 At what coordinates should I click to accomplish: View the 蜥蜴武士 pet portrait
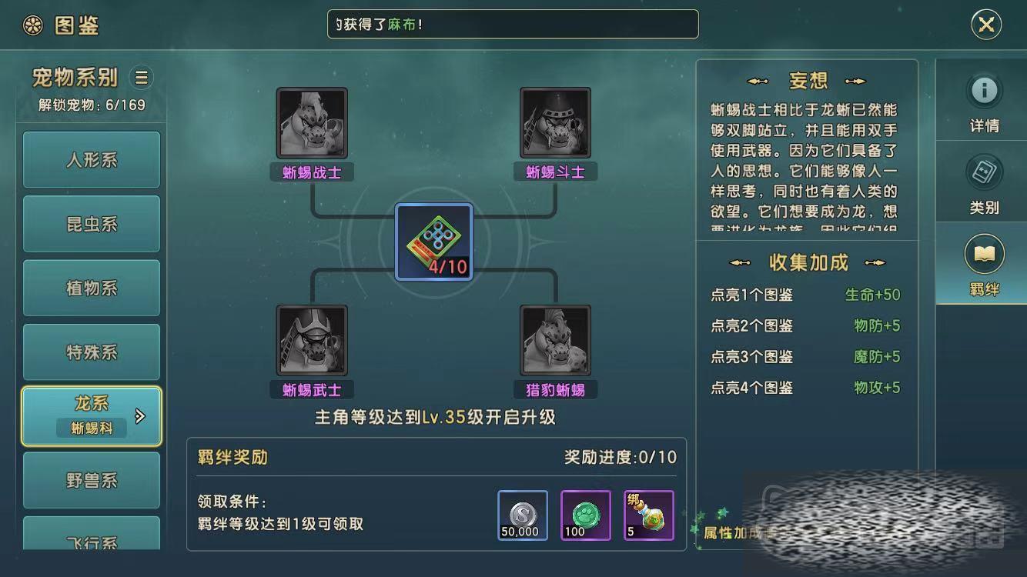(x=312, y=341)
